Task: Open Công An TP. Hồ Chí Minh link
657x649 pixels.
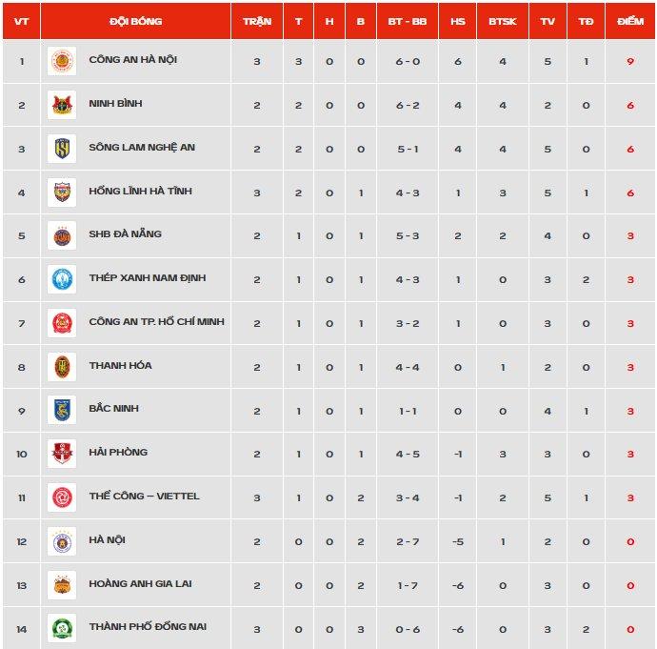Action: click(157, 321)
